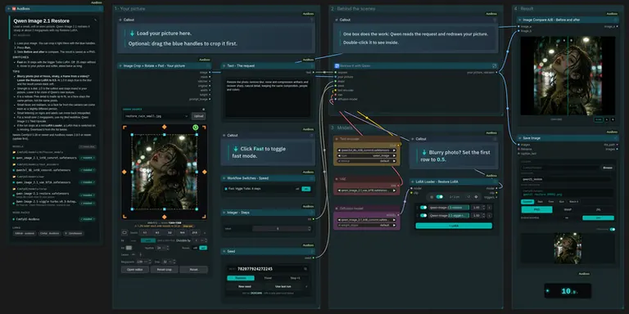Collapse the Seed node
This screenshot has height=314, width=629.
[224, 251]
